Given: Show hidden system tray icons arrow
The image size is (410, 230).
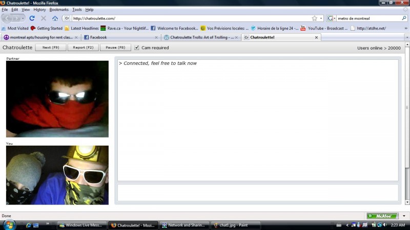Looking at the screenshot, I should [347, 225].
